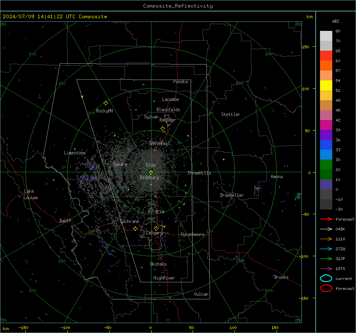Click the 04DK legend label
Screen dimensions: 356x333
point(340,229)
